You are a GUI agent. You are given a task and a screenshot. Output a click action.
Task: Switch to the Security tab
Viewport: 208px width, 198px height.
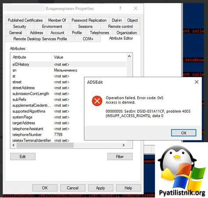coord(20,26)
